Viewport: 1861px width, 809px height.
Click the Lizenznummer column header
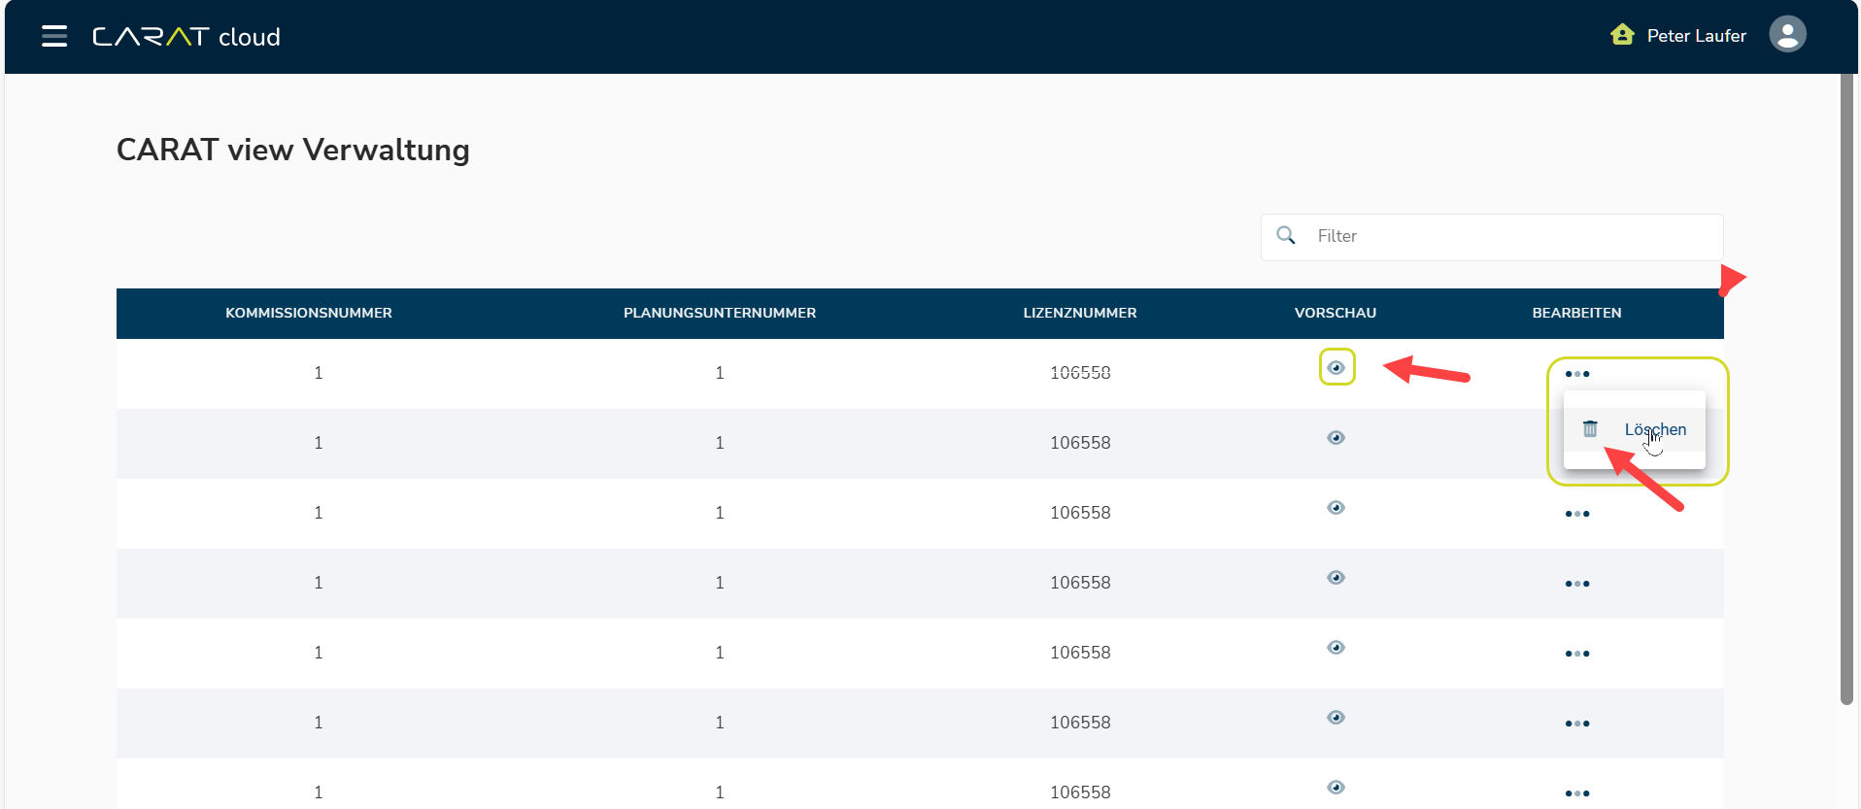coord(1079,313)
